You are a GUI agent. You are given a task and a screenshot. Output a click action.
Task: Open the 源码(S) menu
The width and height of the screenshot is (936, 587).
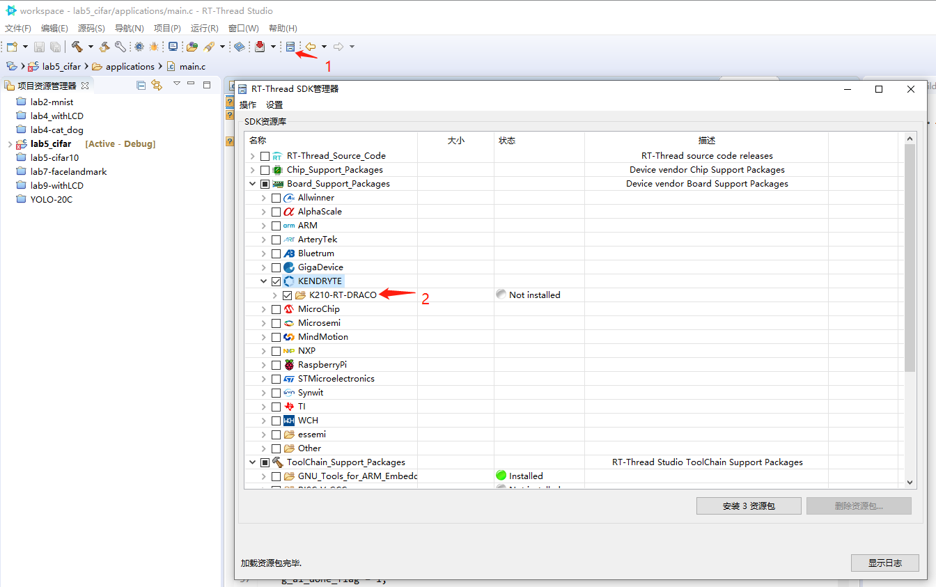tap(91, 29)
